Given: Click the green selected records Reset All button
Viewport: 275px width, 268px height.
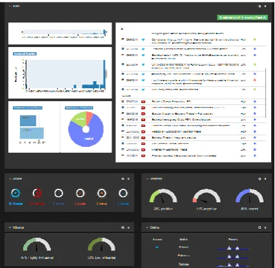Looking at the screenshot, I should coord(242,17).
